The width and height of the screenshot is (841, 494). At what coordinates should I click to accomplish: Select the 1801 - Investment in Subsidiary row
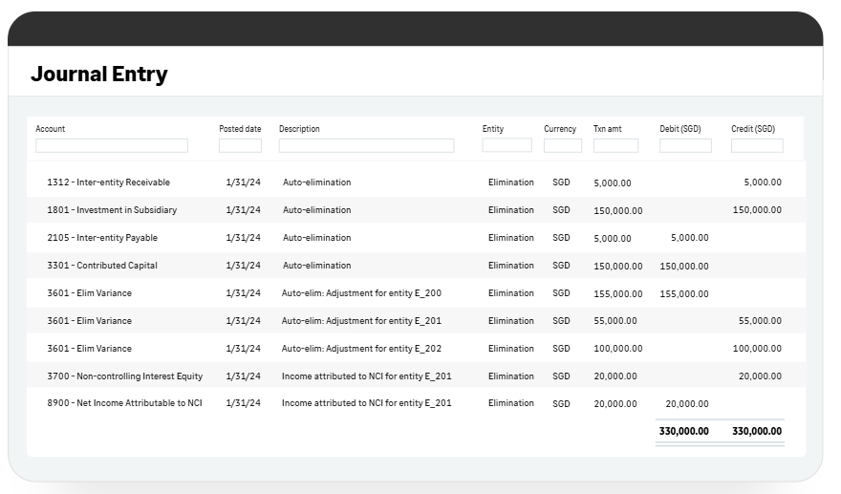click(417, 209)
